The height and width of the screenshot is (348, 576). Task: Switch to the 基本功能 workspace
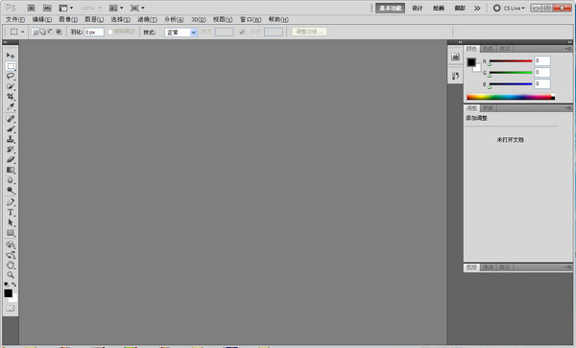pyautogui.click(x=390, y=8)
